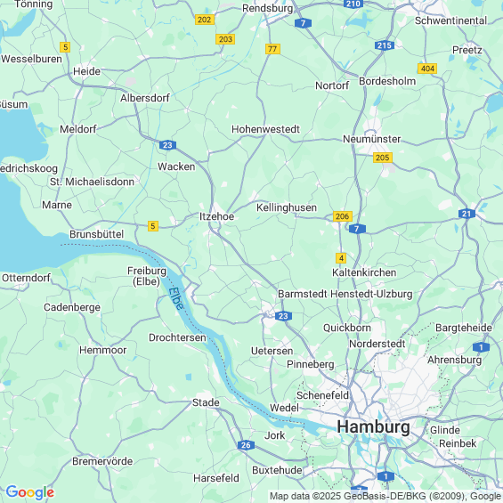This screenshot has width=503, height=503.
Task: Click the A26 shield near Jork
Action: (x=246, y=445)
